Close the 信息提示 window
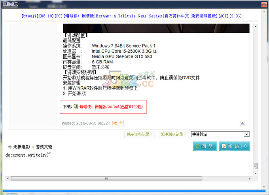Viewport: 269px width, 195px height. point(264,4)
